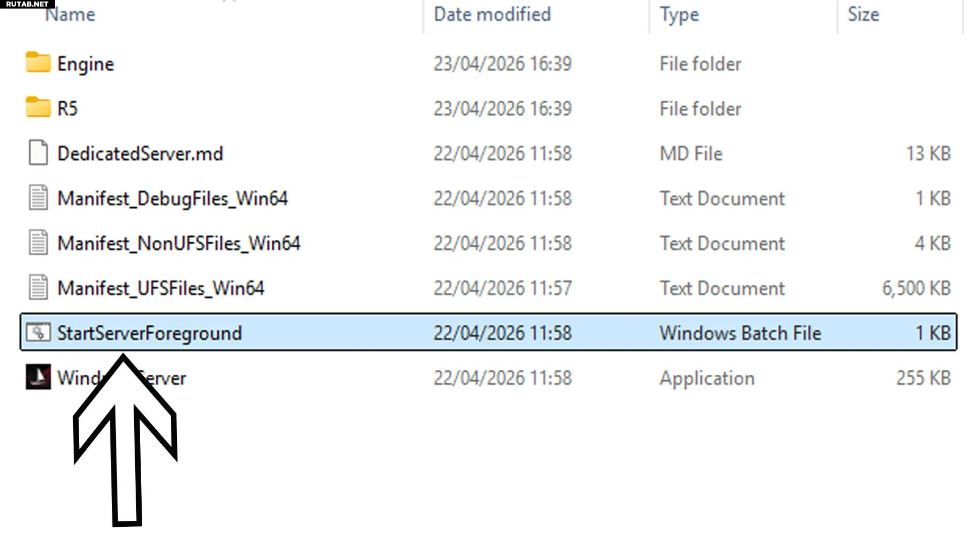Select the Engine folder name
The height and width of the screenshot is (544, 968).
tap(86, 64)
